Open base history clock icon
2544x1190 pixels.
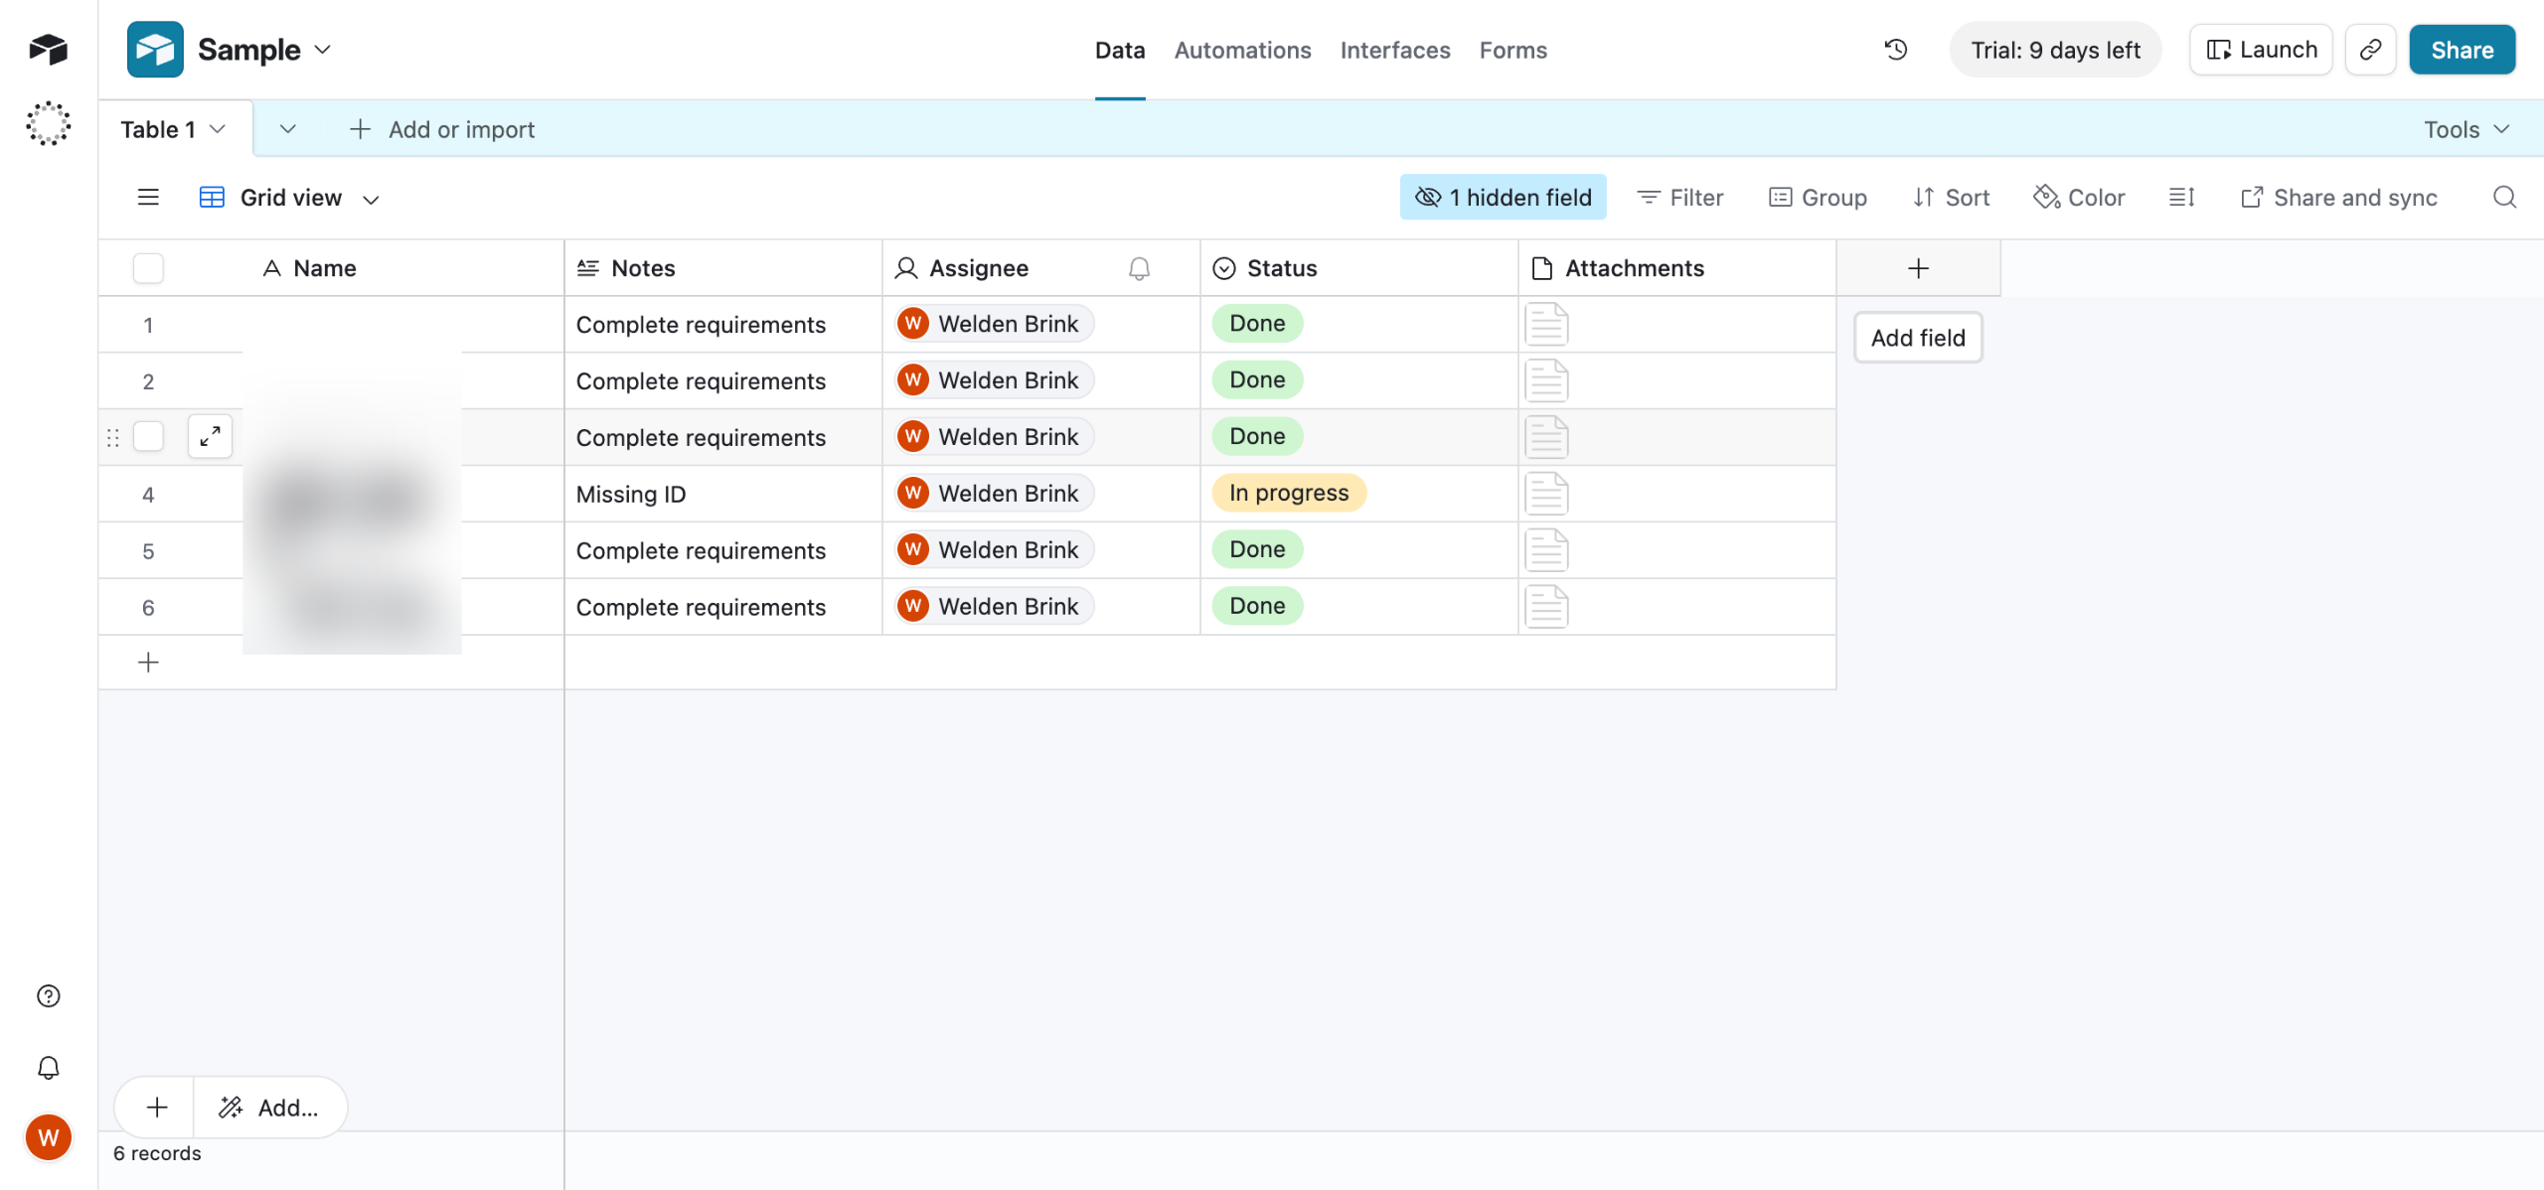point(1895,50)
